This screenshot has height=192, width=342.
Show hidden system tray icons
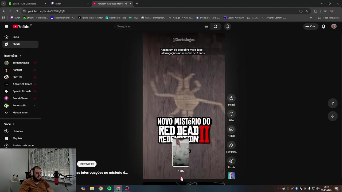pos(279,189)
